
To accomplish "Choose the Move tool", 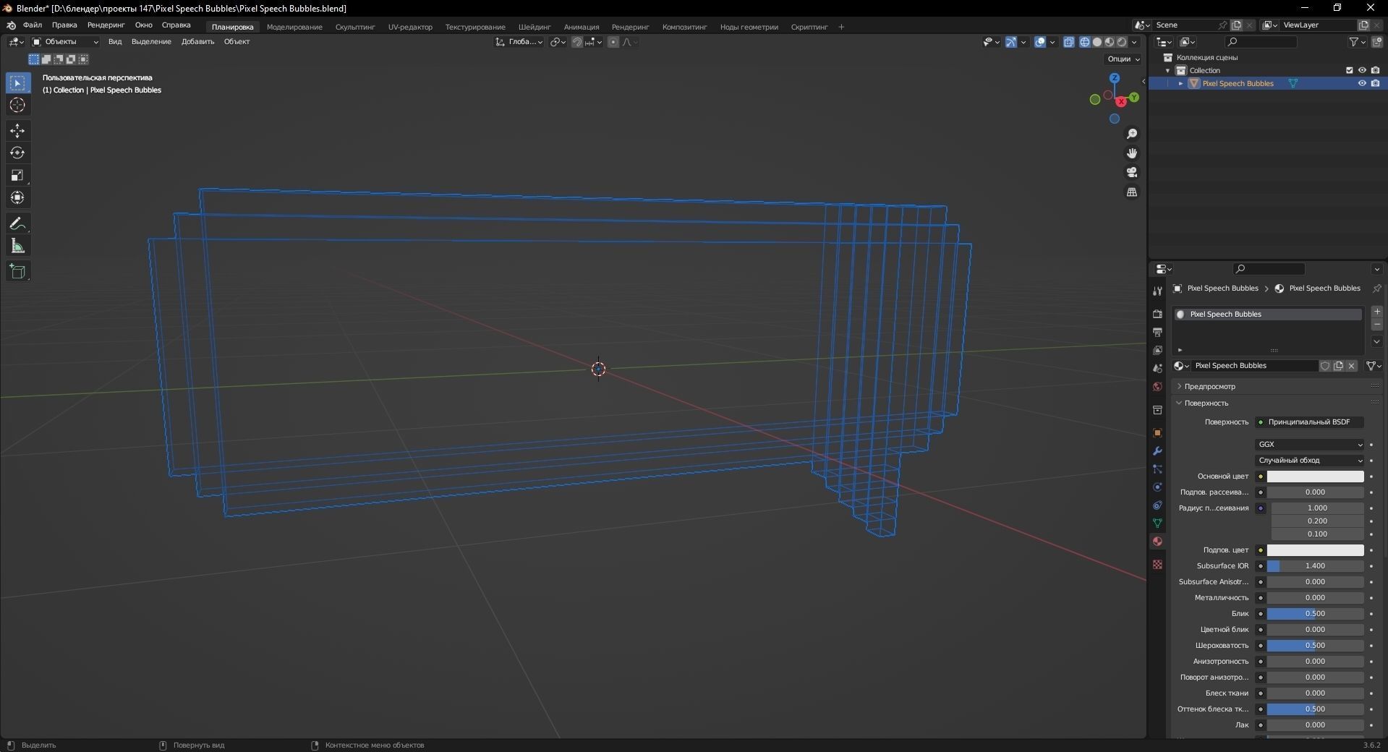I will 17,131.
